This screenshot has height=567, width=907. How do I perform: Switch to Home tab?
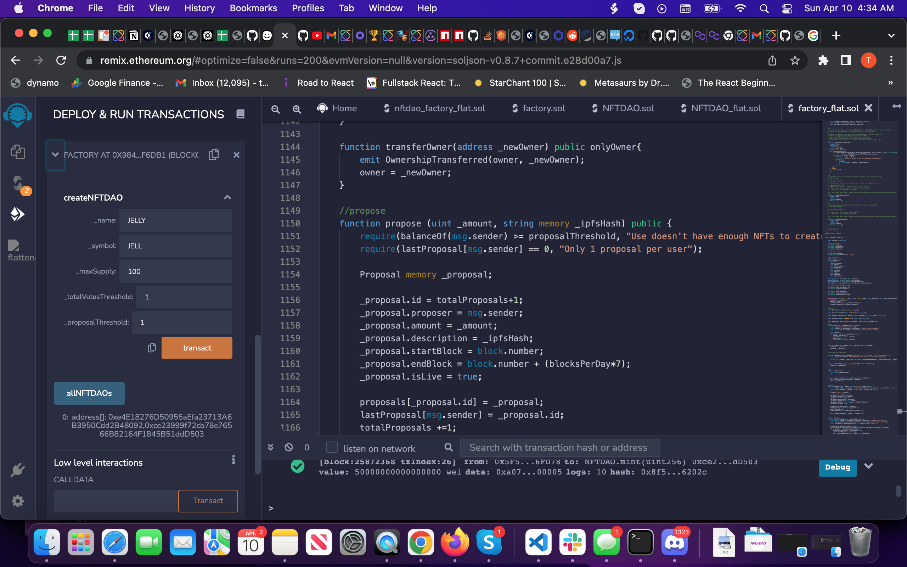click(337, 108)
